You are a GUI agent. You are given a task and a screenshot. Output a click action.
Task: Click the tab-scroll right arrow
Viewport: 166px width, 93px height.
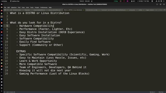tap(6, 10)
